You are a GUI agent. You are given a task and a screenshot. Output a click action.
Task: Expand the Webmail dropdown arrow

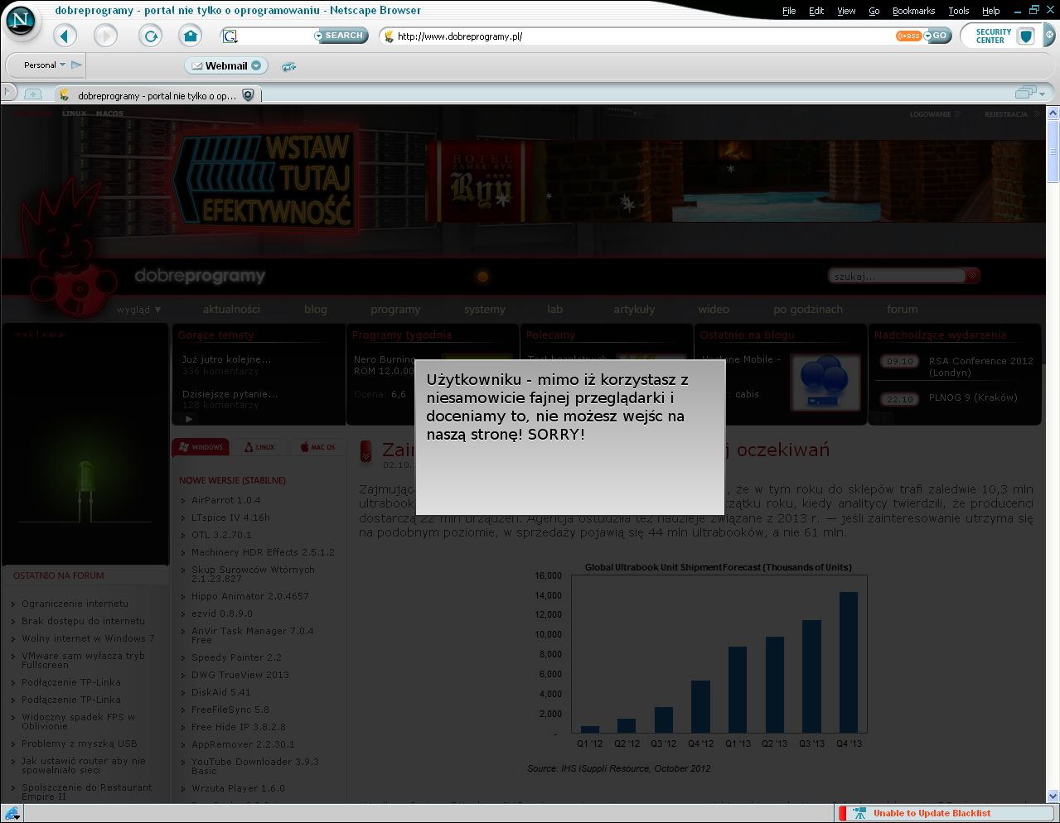(x=256, y=65)
